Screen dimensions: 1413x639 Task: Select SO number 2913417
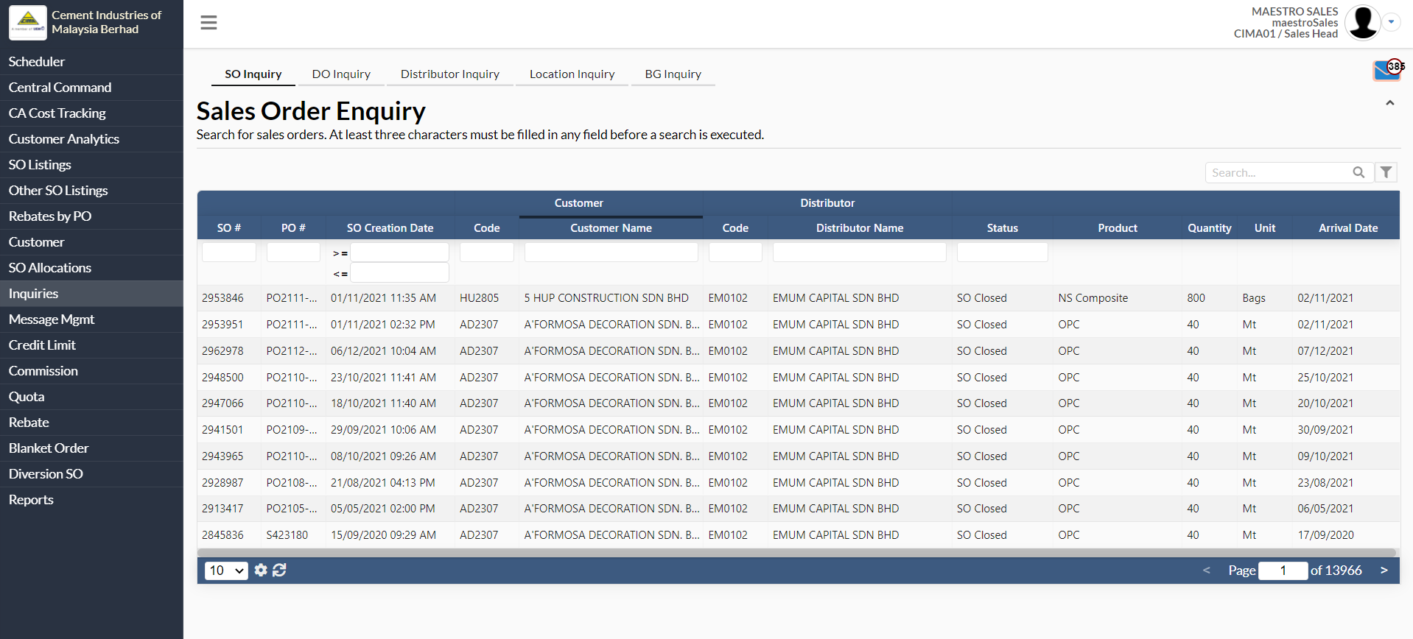[222, 509]
